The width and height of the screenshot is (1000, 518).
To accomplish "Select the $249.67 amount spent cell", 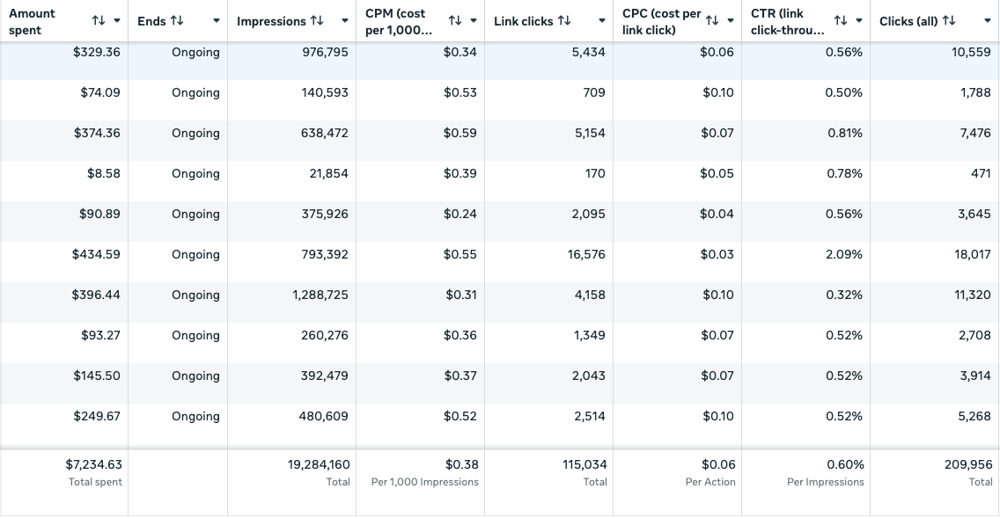I will 96,416.
